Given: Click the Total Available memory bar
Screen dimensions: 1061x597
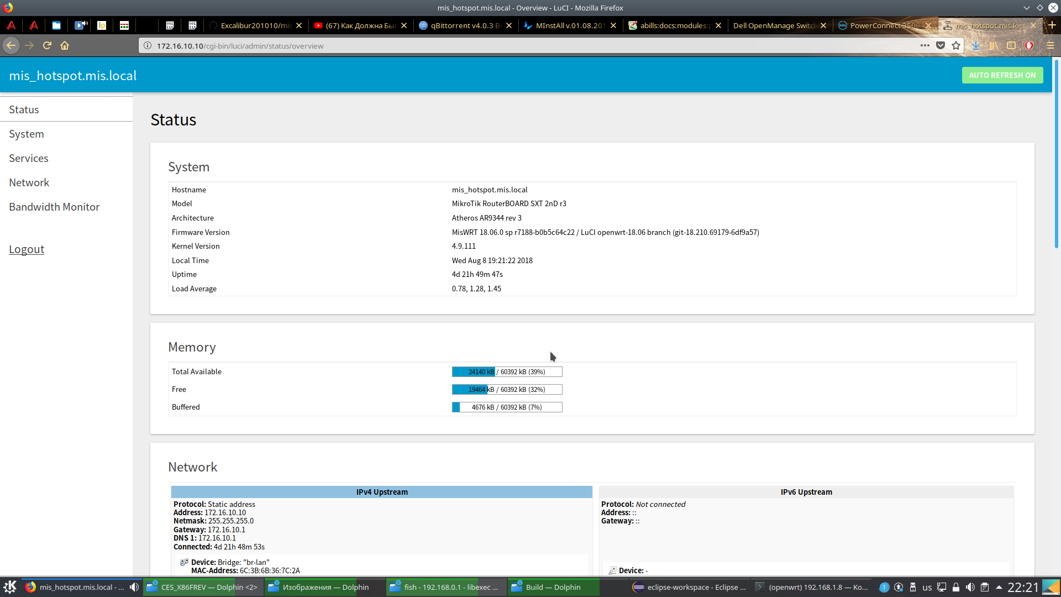Looking at the screenshot, I should click(507, 372).
